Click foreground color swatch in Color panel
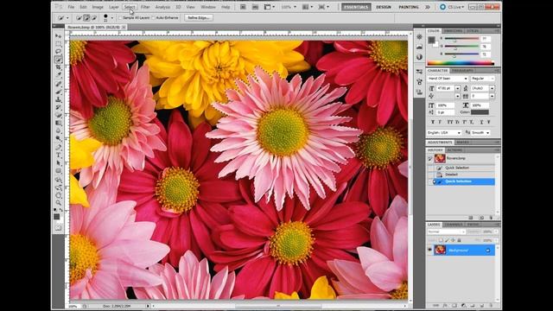Screen dimensions: 553x311 pyautogui.click(x=431, y=40)
